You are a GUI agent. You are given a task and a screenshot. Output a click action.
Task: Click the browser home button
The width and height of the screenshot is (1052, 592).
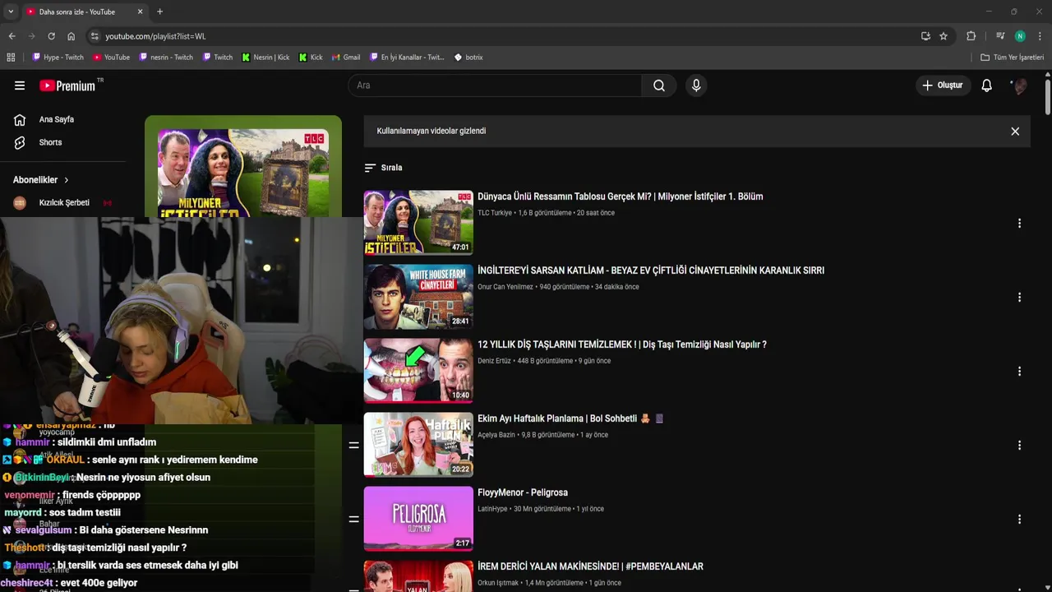point(71,36)
